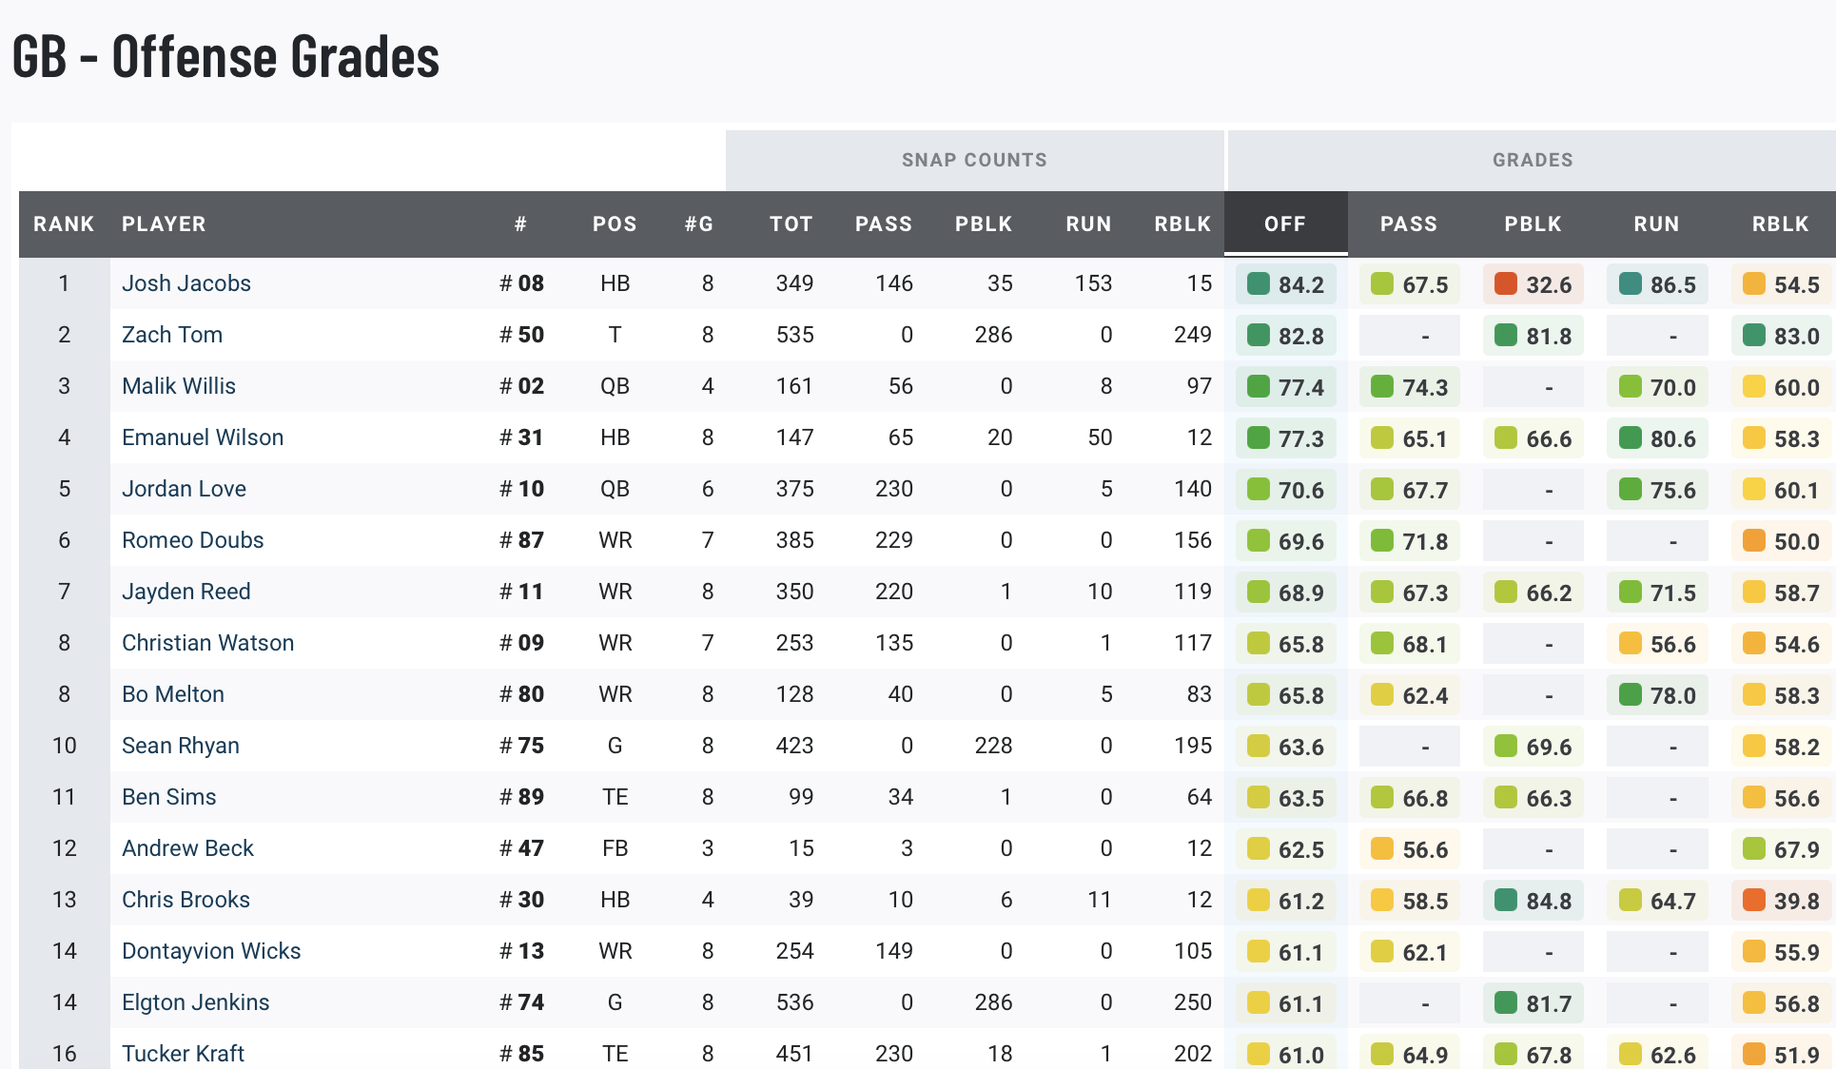Sort by grades RBLK column header
Viewport: 1836px width, 1069px height.
pyautogui.click(x=1780, y=224)
